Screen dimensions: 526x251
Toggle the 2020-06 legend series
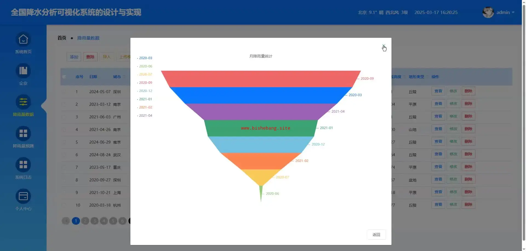(x=145, y=66)
